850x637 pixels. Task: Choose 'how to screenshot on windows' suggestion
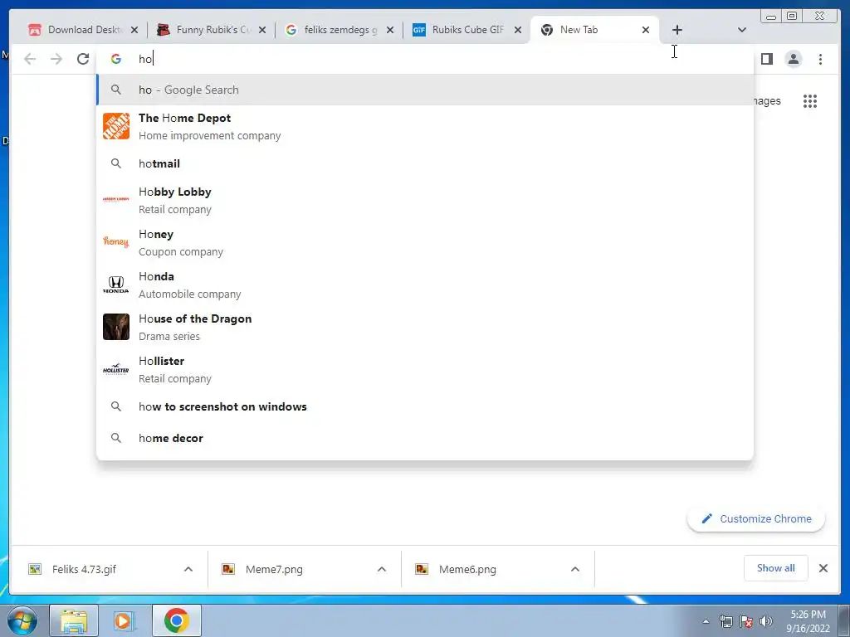pyautogui.click(x=425, y=406)
